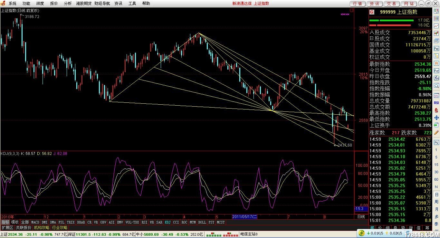The image size is (440, 238).
Task: Select the 盘 tab under tick list
Action: pos(396,228)
